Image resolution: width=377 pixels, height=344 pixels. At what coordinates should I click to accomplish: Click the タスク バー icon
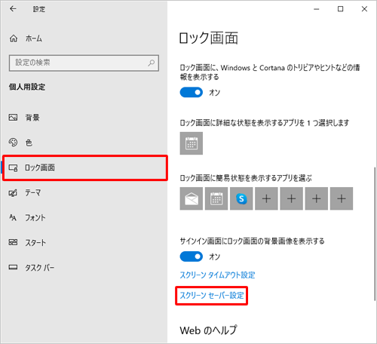pos(13,267)
